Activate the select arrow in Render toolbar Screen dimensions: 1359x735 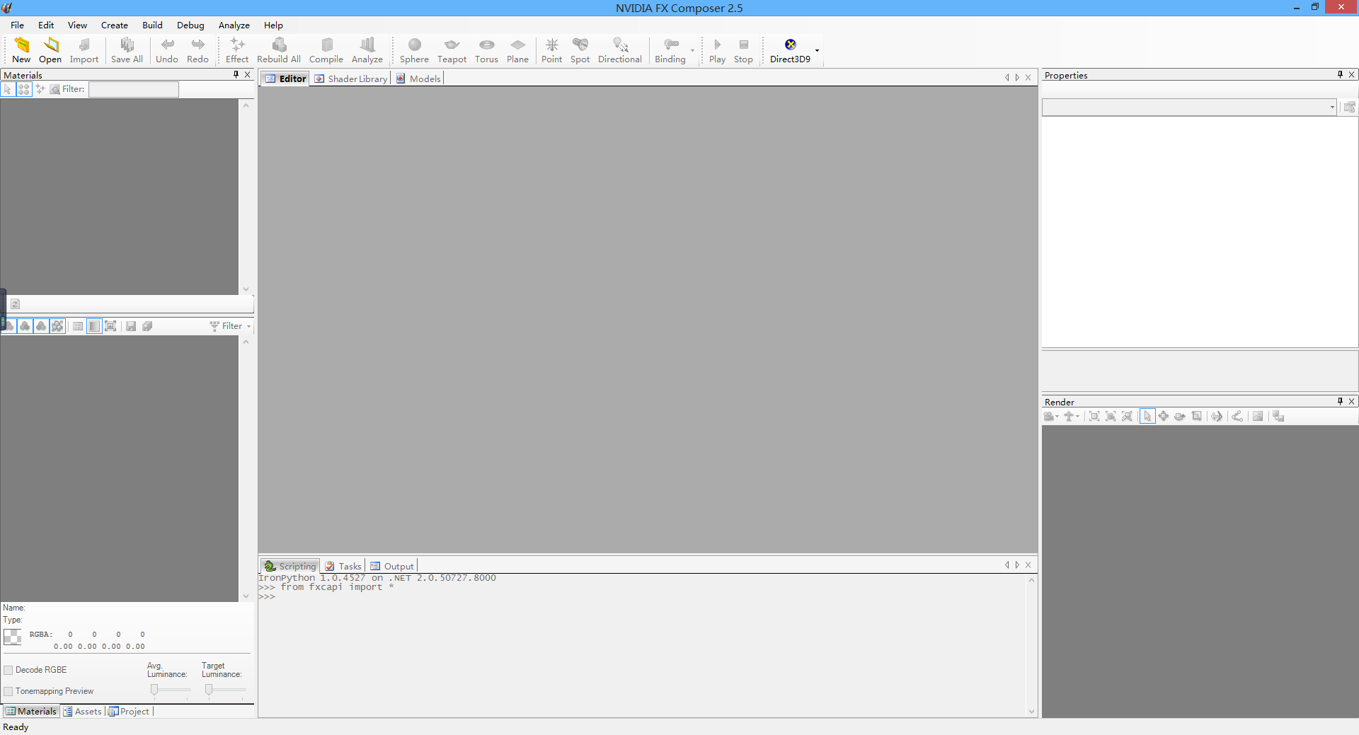click(1147, 416)
